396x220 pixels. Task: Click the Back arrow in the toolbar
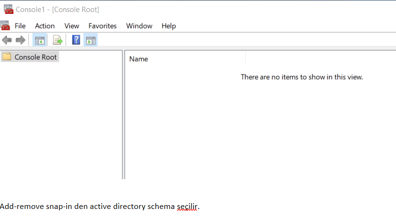click(7, 40)
